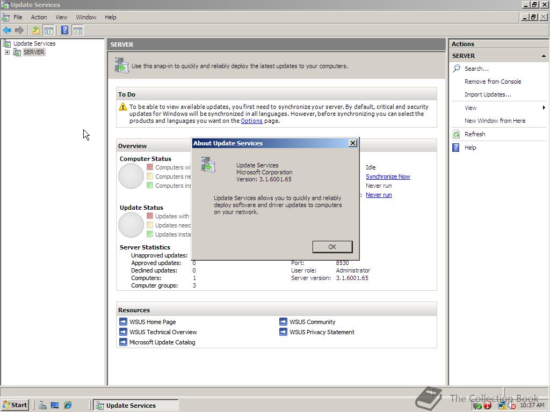Click the red Computers with errors swatch
550x412 pixels.
150,167
